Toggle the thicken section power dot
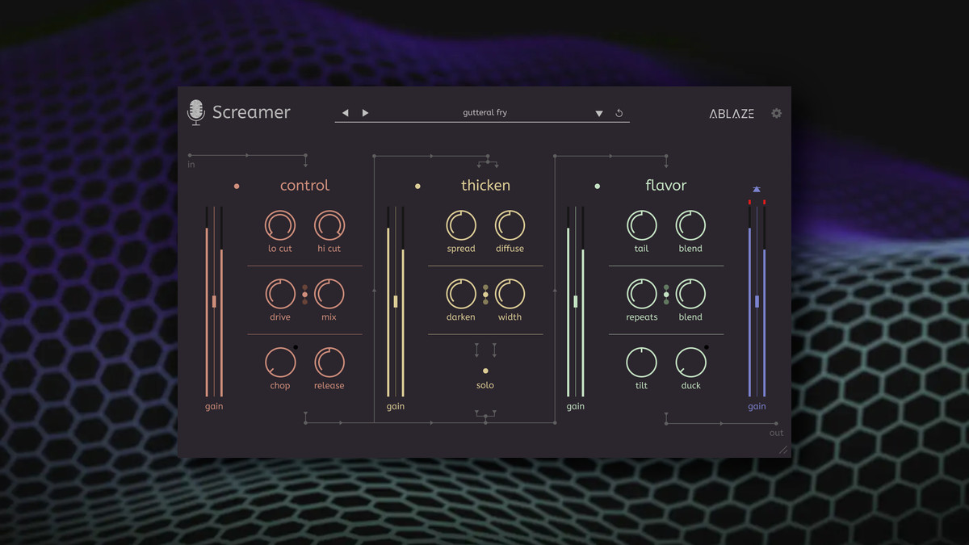Viewport: 969px width, 545px height. point(417,187)
